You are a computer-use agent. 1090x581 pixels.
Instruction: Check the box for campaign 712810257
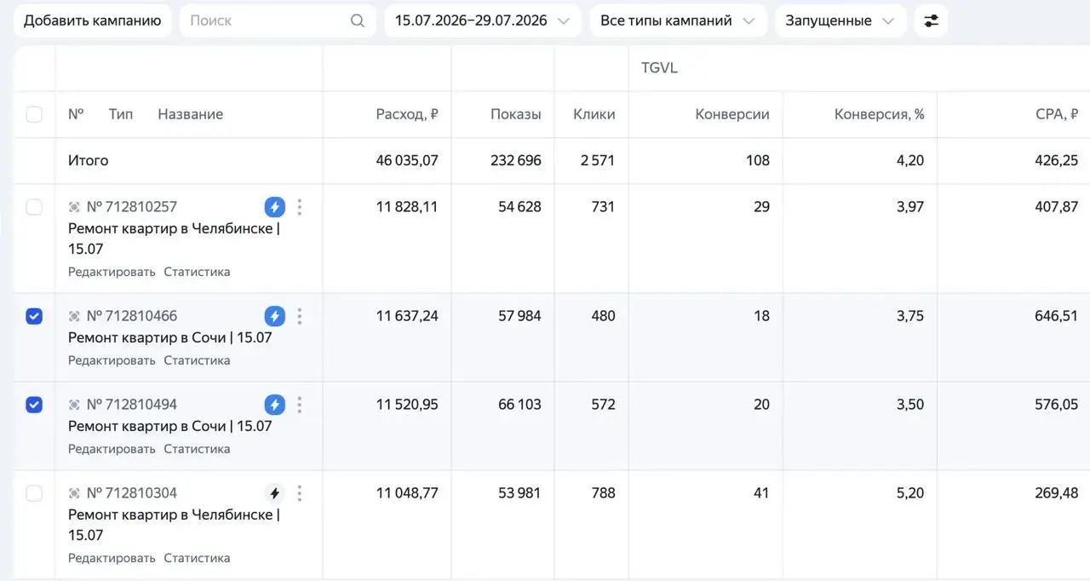(34, 206)
